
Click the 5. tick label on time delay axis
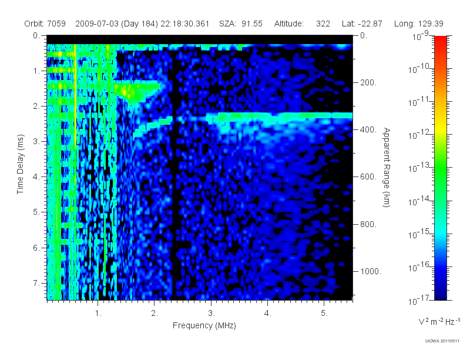pyautogui.click(x=36, y=212)
